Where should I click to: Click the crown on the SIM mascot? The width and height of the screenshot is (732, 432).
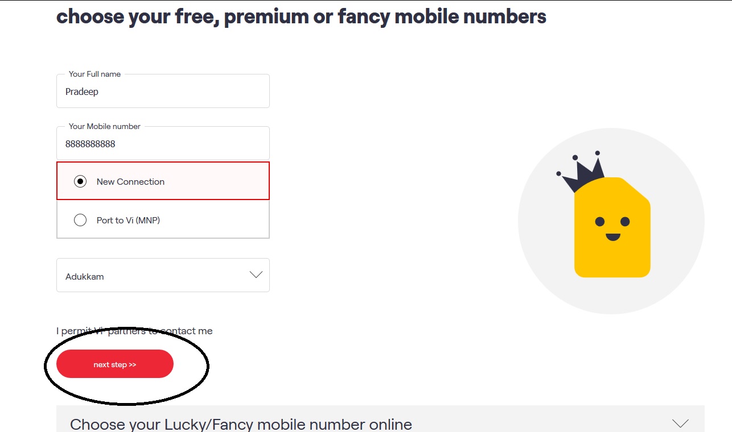(582, 171)
